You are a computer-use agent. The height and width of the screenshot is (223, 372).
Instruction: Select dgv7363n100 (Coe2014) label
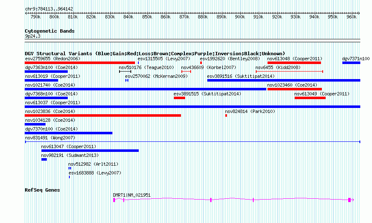click(x=51, y=67)
